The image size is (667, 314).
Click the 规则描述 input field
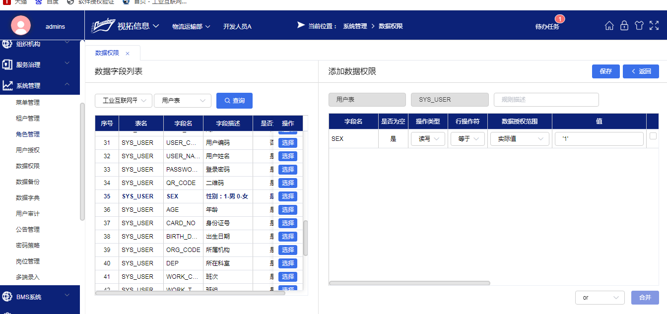click(546, 100)
